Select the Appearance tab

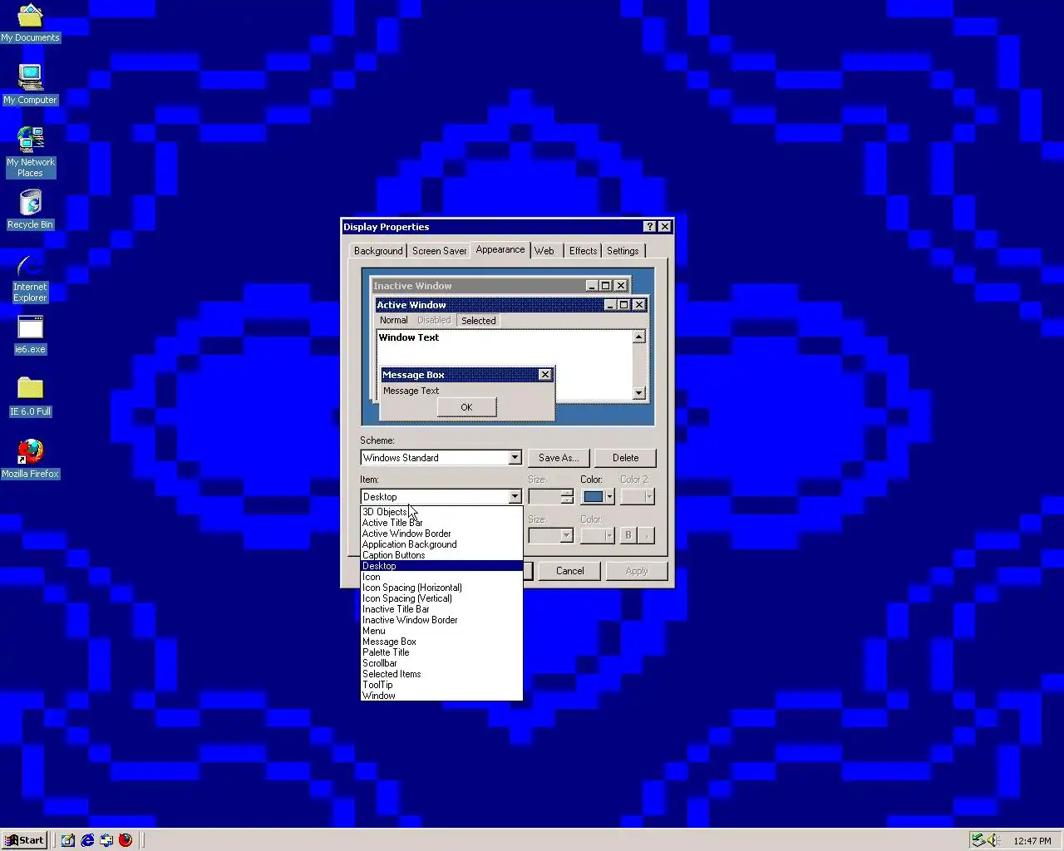pos(500,249)
